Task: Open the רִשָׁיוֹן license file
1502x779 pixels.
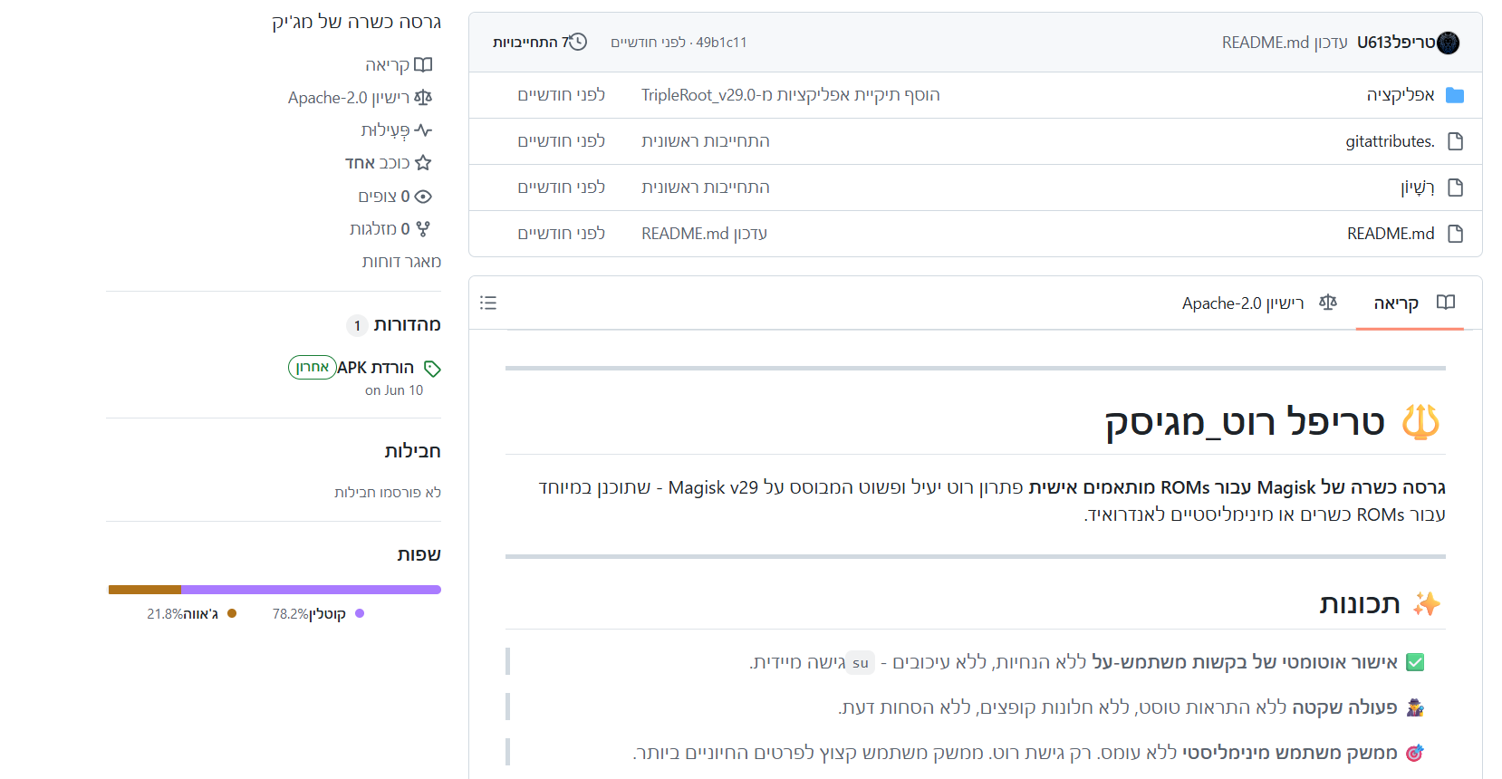Action: coord(1418,188)
